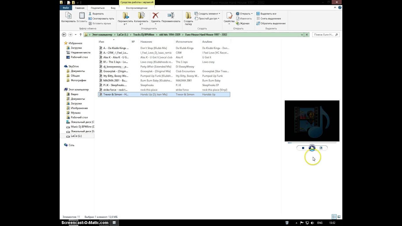Click the Help question mark icon
The height and width of the screenshot is (226, 402).
point(340,8)
